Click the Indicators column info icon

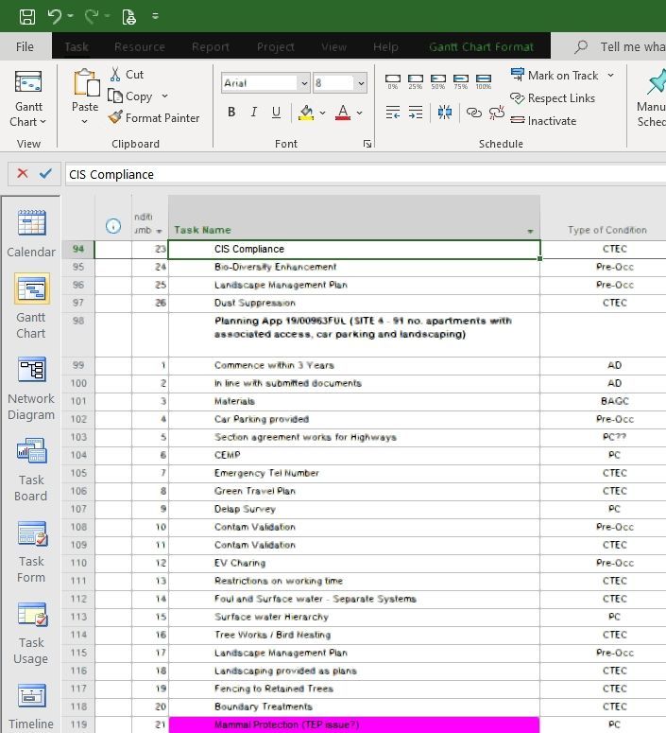[113, 226]
